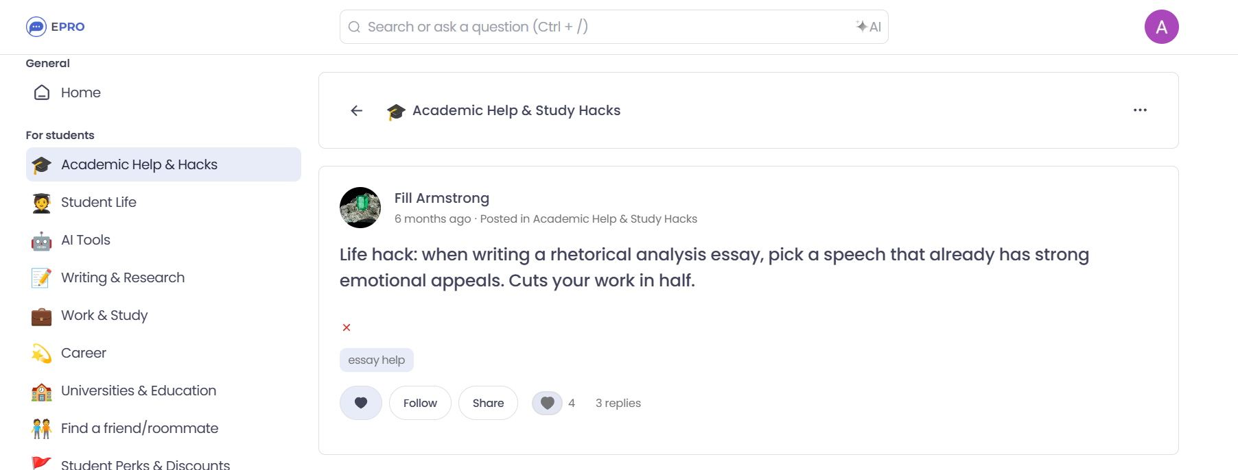Click the Career shooting star icon
The image size is (1238, 470).
click(x=40, y=353)
